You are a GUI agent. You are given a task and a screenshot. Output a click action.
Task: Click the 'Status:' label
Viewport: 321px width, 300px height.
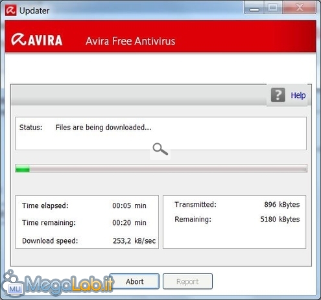coord(30,127)
